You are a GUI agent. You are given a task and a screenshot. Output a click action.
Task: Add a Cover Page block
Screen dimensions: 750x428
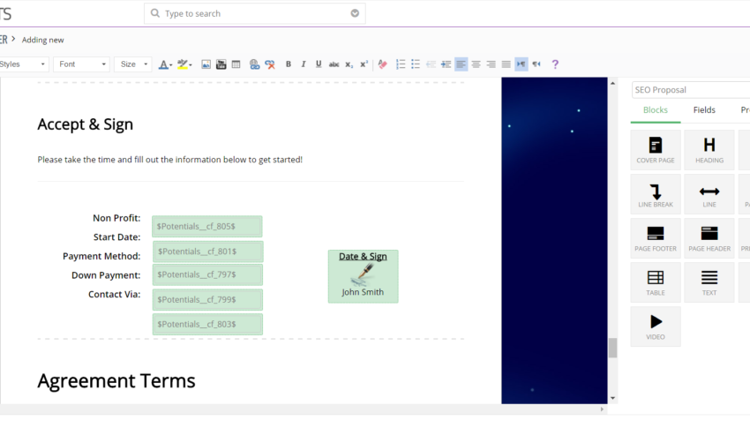click(x=656, y=150)
